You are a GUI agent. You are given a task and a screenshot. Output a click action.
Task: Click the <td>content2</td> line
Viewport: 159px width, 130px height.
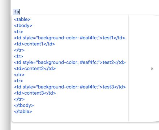tap(35, 69)
